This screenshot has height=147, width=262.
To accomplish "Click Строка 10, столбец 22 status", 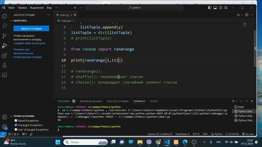I will tap(160, 134).
